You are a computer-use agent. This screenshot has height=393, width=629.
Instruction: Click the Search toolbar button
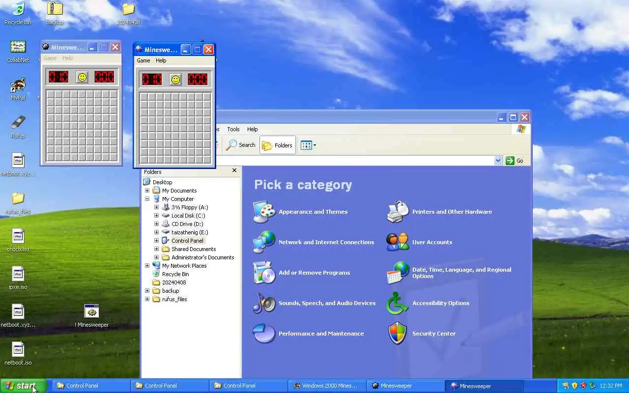coord(241,145)
